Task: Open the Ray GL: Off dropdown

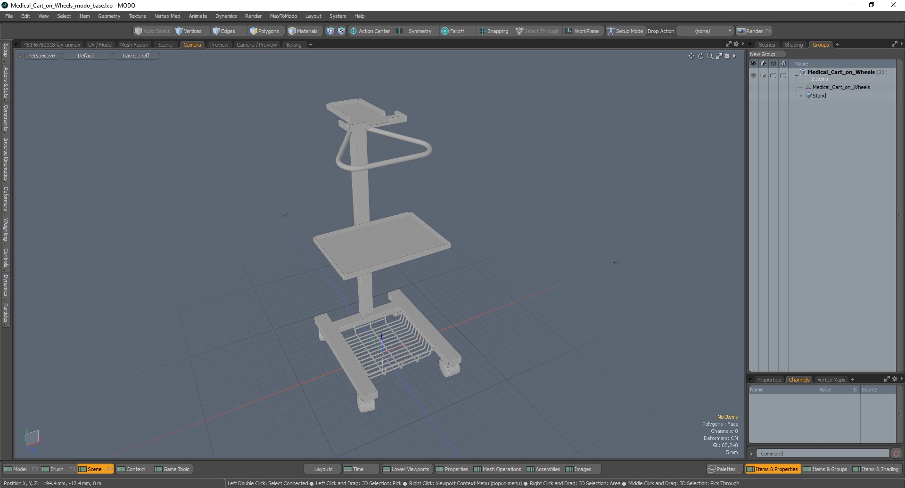Action: 136,56
